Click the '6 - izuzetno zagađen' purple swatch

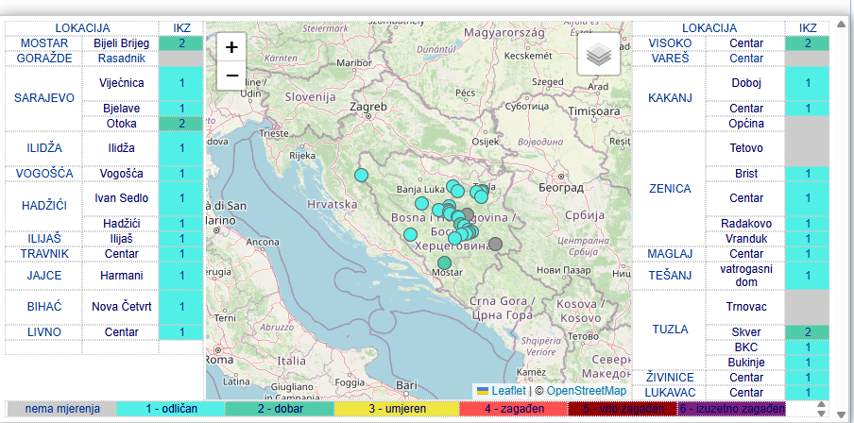(x=731, y=408)
